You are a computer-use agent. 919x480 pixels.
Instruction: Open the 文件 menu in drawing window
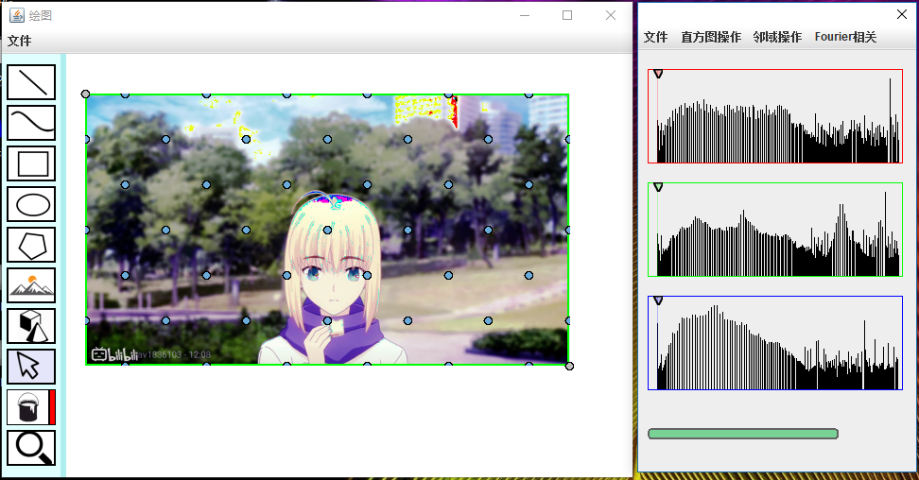pos(19,41)
